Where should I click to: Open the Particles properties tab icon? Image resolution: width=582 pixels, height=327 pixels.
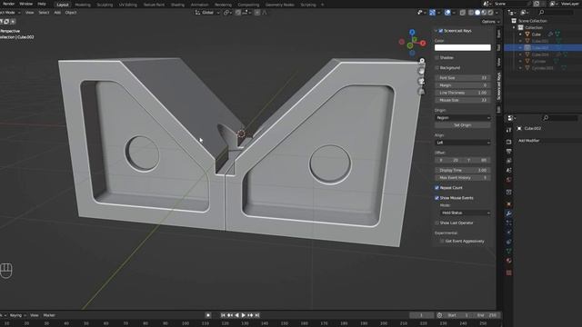click(x=509, y=223)
